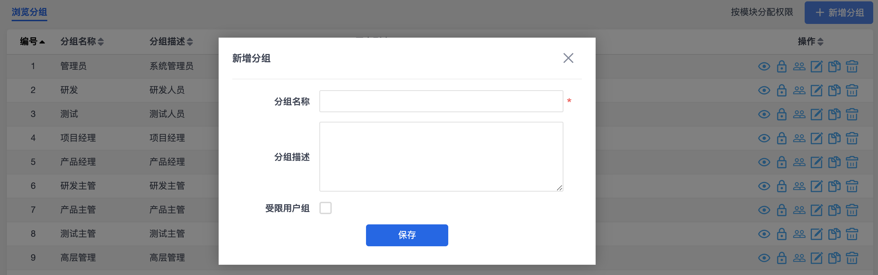Sort by 分组描述 column header
Image resolution: width=878 pixels, height=275 pixels.
click(x=171, y=42)
